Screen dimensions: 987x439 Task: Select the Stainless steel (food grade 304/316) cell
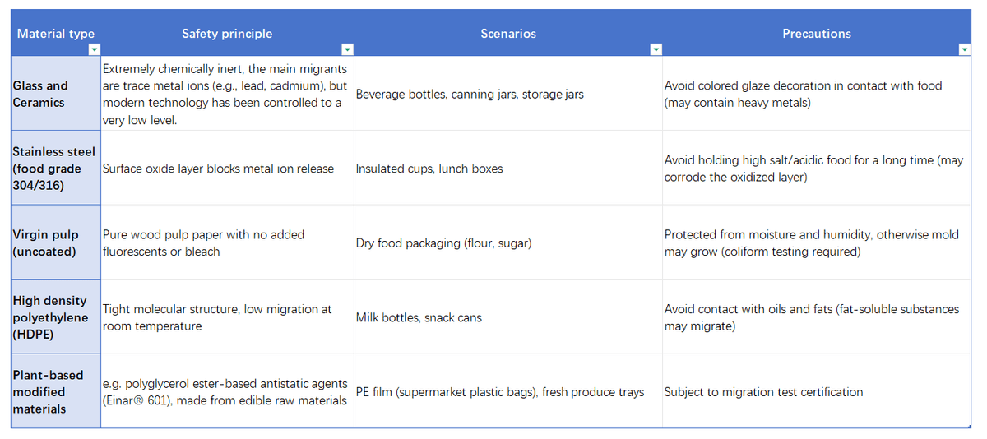click(56, 168)
